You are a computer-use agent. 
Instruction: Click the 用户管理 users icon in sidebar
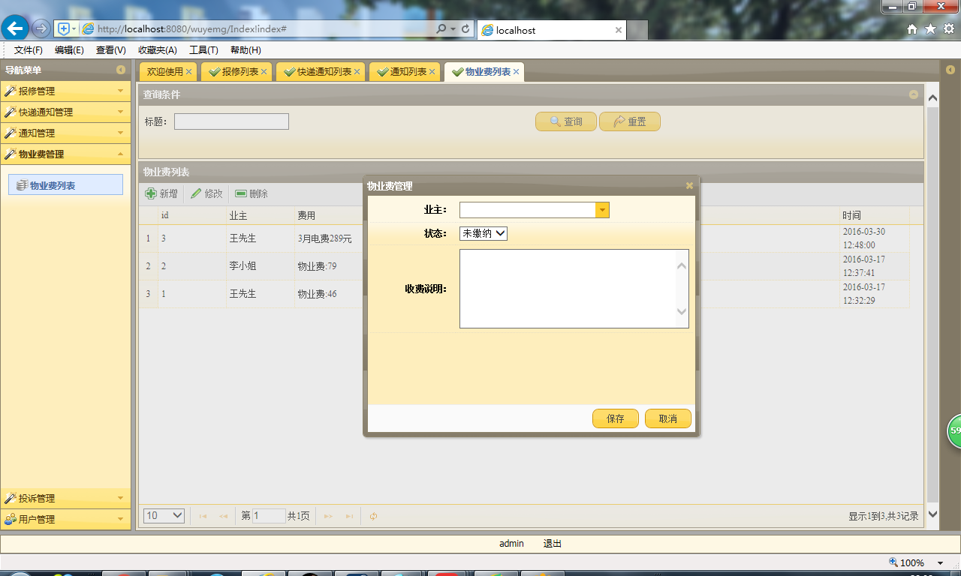pyautogui.click(x=11, y=518)
